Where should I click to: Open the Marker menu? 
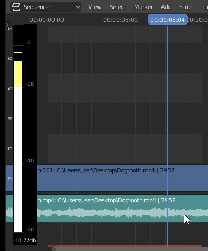pos(143,7)
